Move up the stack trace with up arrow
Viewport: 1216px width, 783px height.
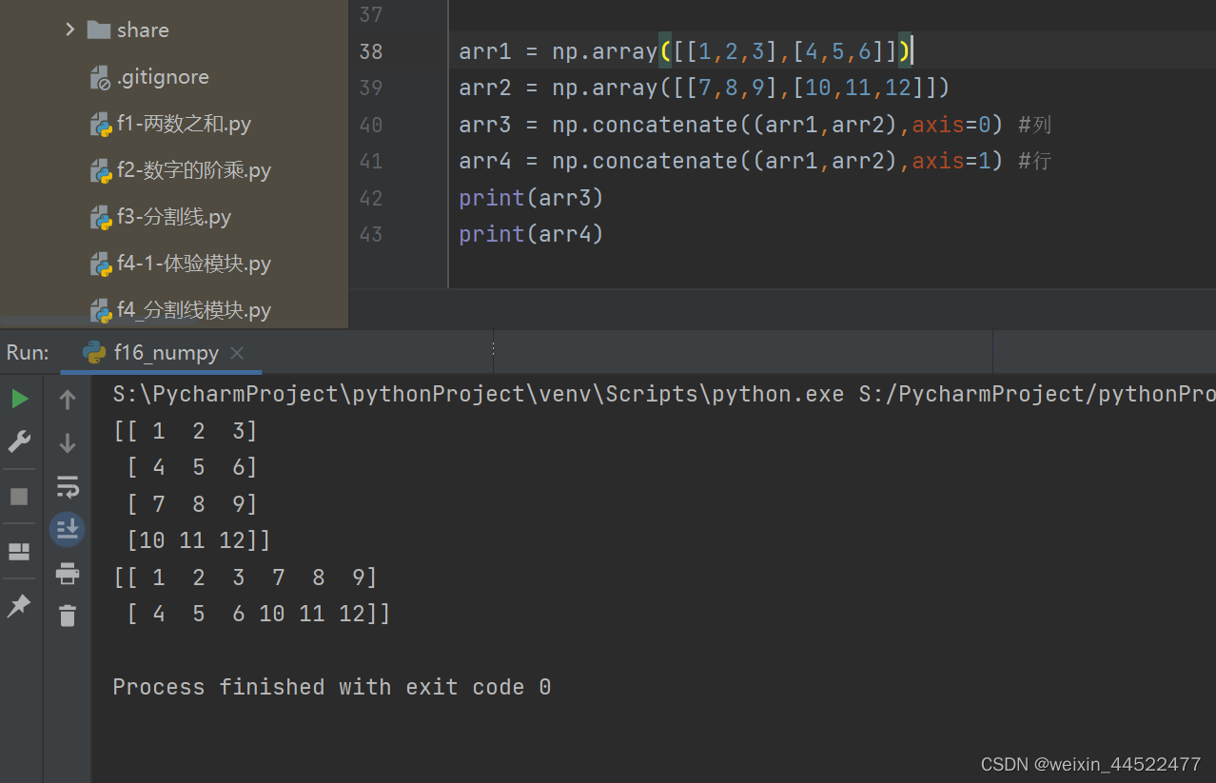[68, 400]
